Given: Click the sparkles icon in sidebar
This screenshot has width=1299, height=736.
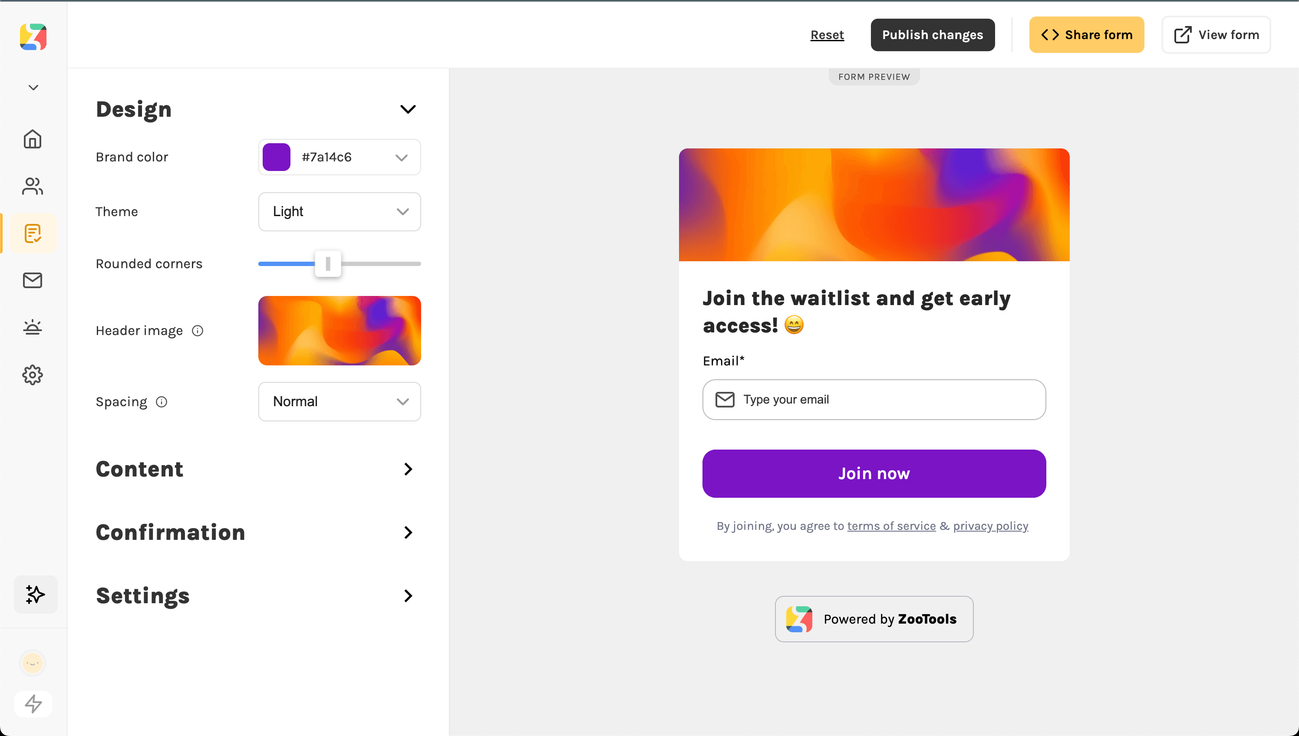Looking at the screenshot, I should click(x=36, y=595).
